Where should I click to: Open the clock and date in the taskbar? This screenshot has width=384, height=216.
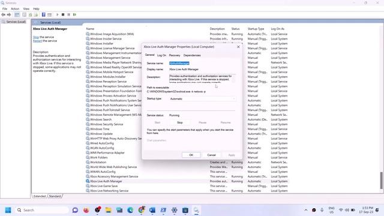[x=366, y=210]
